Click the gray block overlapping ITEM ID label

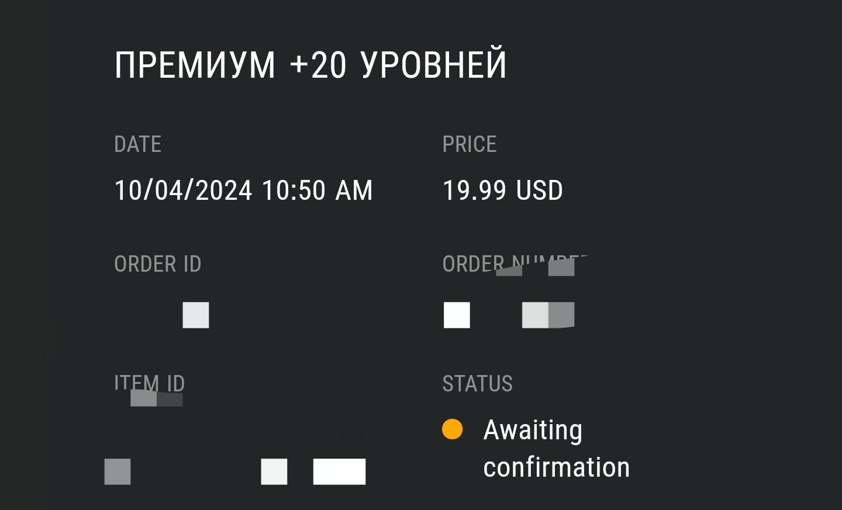point(156,398)
